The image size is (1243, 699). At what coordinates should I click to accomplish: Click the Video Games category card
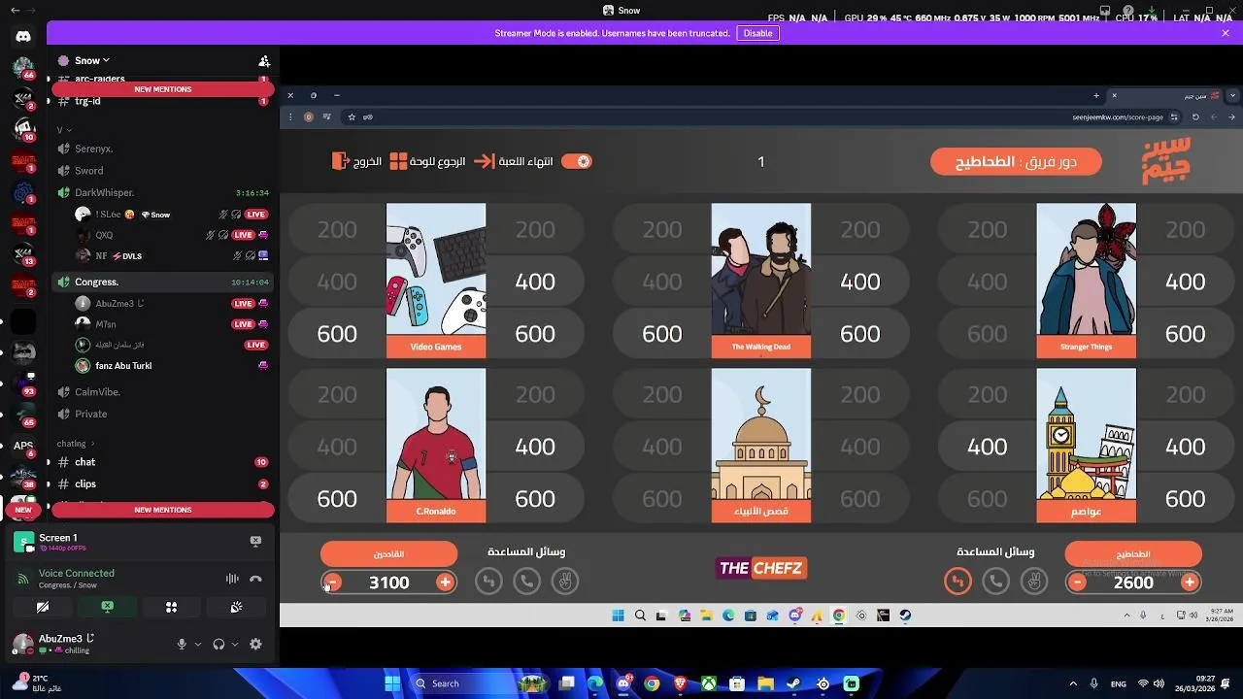coord(436,281)
